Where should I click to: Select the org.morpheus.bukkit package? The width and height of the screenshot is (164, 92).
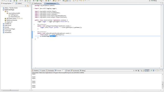coord(13,13)
